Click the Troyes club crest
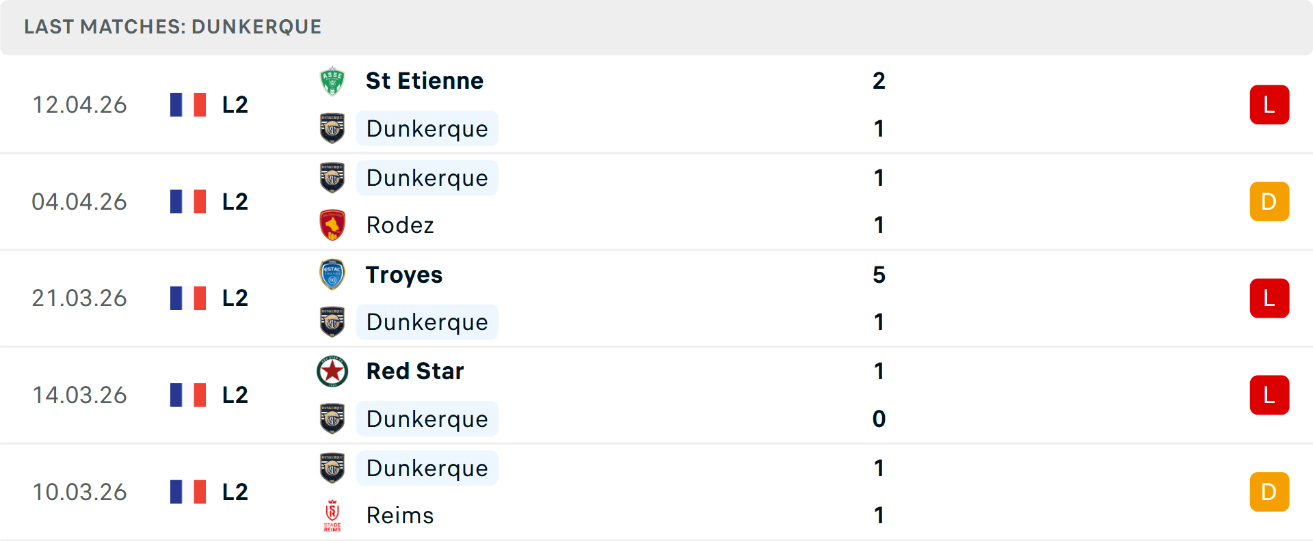The image size is (1313, 541). coord(332,275)
